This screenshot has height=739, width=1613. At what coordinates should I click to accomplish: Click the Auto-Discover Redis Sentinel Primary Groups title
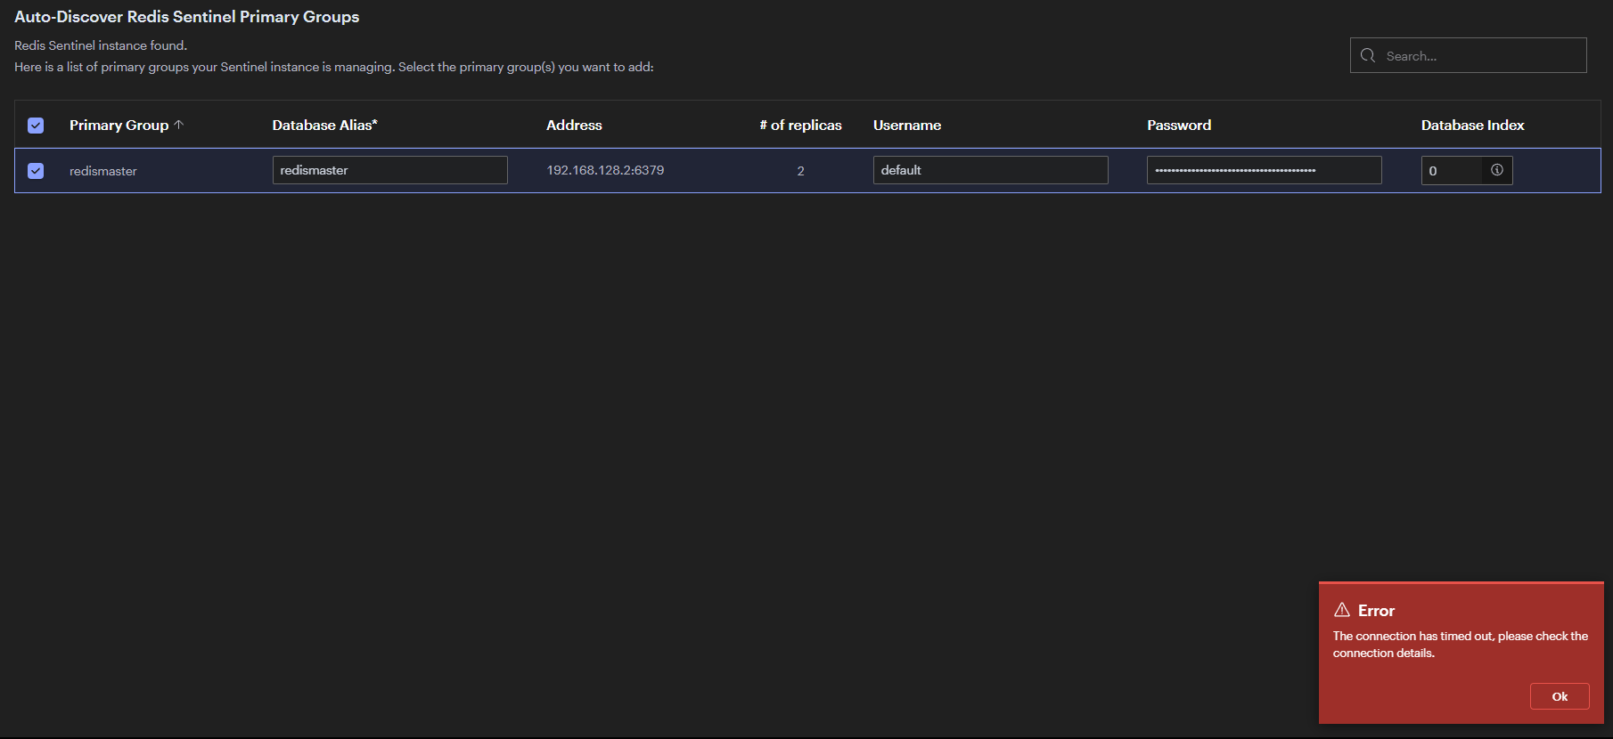click(187, 17)
